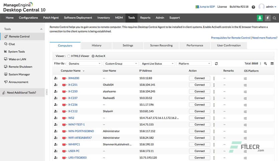Open the User Confirmation tab
279x161 pixels.
tap(229, 45)
